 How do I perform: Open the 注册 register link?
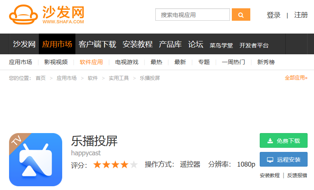pyautogui.click(x=301, y=15)
